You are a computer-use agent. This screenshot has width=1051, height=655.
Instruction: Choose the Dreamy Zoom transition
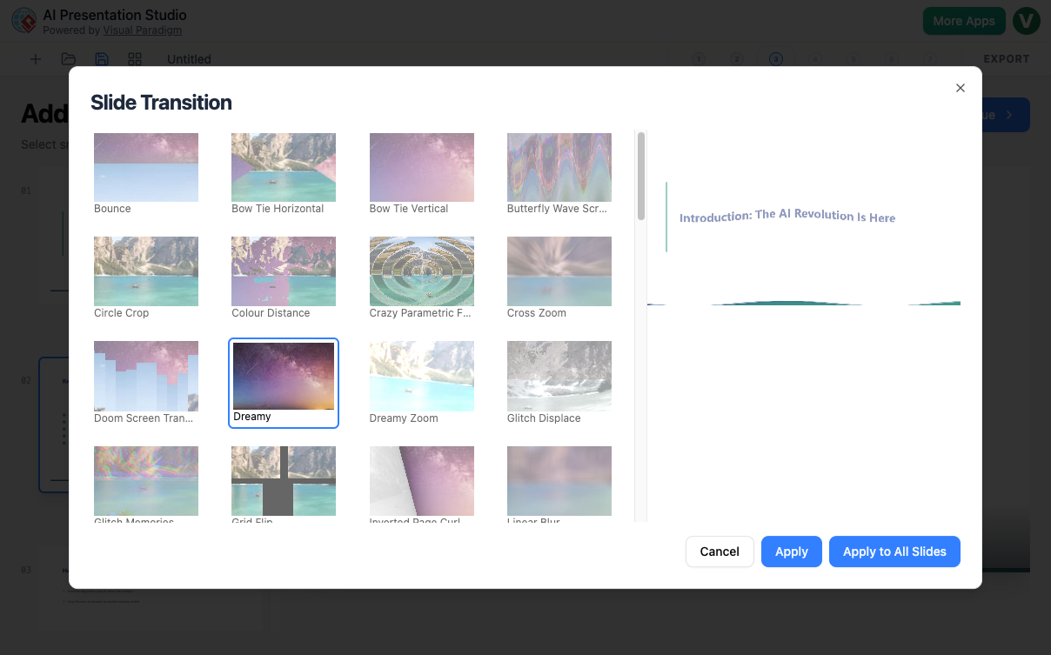tap(422, 376)
